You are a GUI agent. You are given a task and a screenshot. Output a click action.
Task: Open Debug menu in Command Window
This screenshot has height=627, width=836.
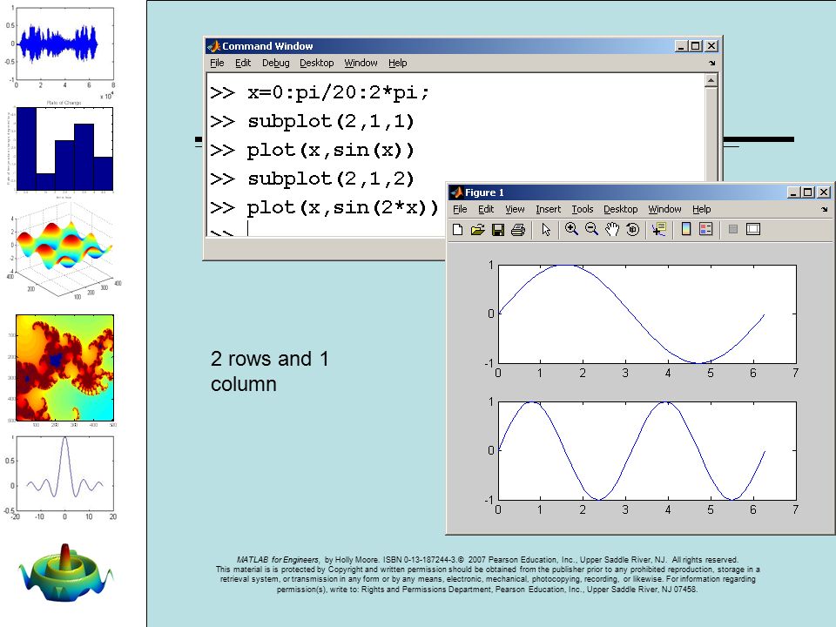click(x=276, y=63)
